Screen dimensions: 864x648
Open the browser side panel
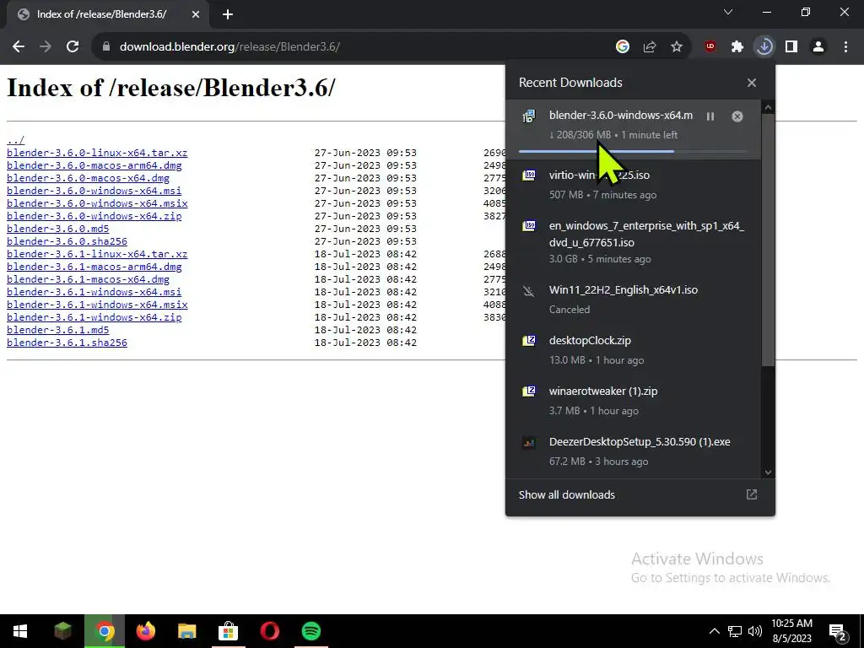coord(791,47)
